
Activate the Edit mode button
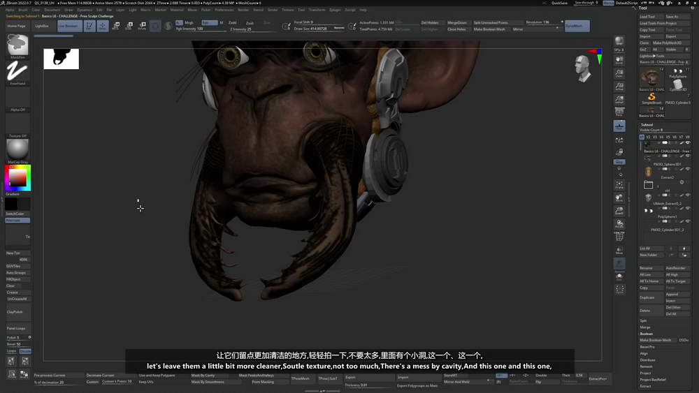pyautogui.click(x=89, y=26)
